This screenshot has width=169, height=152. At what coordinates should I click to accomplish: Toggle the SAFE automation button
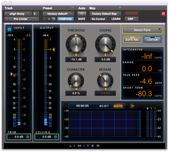click(82, 19)
